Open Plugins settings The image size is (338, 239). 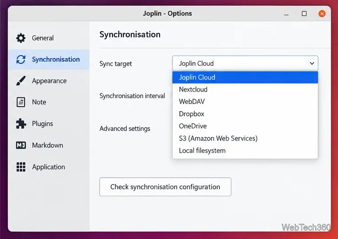[49, 123]
